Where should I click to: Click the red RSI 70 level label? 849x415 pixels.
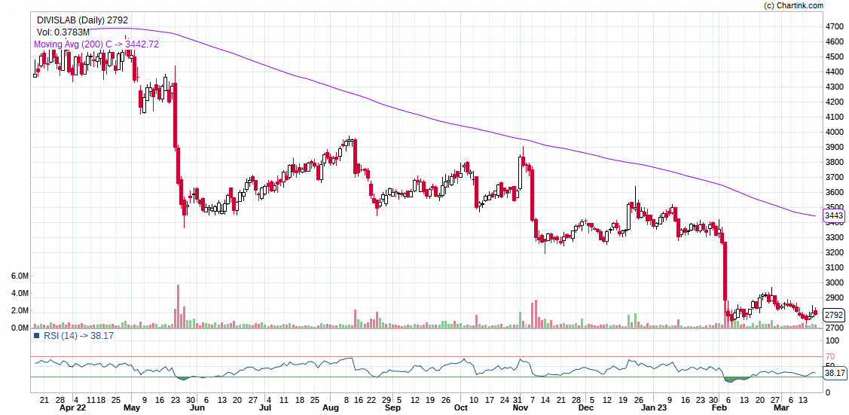tap(830, 356)
